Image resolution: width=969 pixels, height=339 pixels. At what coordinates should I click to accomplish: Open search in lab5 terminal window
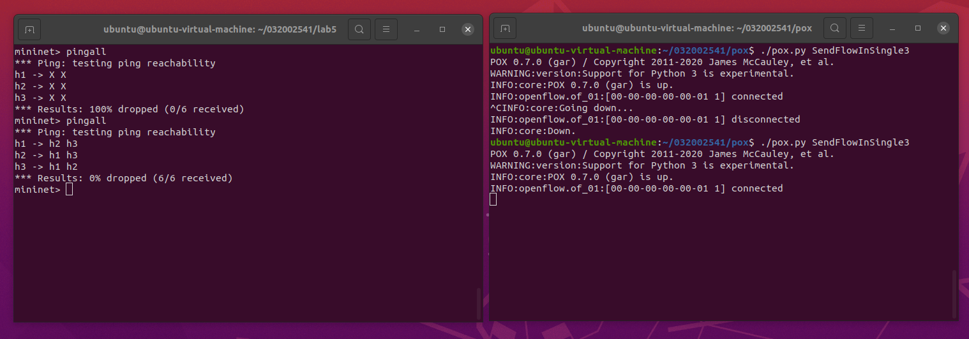[359, 29]
